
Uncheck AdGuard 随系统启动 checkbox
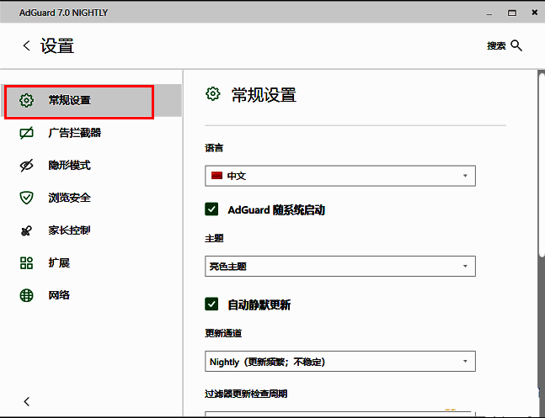click(x=212, y=209)
